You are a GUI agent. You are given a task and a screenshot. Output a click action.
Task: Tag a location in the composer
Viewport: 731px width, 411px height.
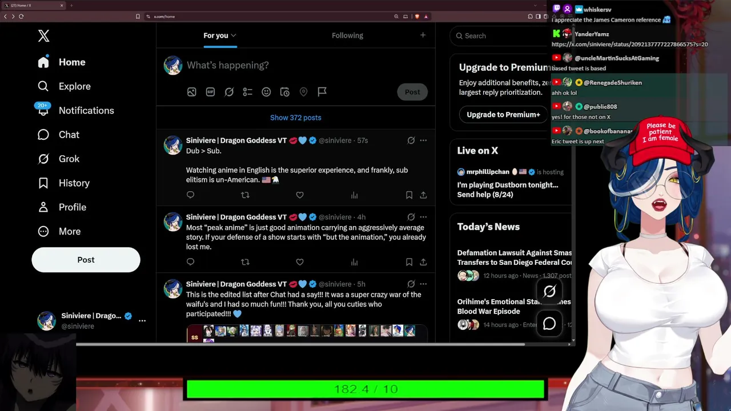click(303, 92)
